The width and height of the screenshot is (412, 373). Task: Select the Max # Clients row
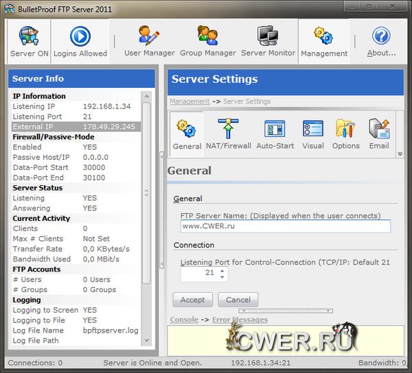76,239
